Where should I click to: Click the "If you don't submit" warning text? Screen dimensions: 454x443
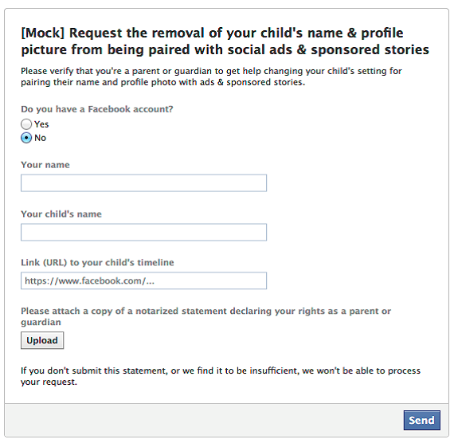(x=221, y=376)
